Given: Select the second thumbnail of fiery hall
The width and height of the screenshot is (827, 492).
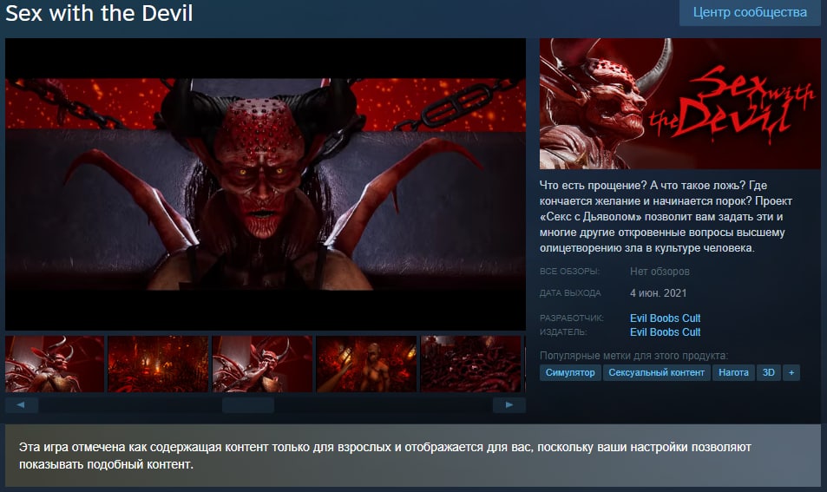Looking at the screenshot, I should point(158,364).
